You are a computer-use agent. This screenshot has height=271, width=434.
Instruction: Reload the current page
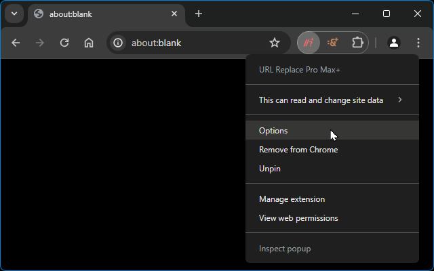click(64, 43)
